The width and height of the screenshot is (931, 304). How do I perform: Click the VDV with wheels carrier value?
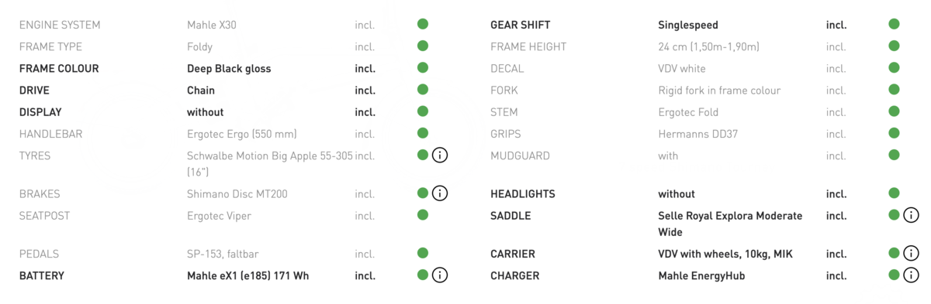(725, 254)
